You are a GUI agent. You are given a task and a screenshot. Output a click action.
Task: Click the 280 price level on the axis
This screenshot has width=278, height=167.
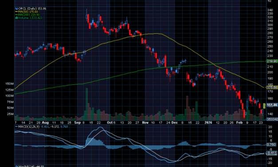coord(270,33)
